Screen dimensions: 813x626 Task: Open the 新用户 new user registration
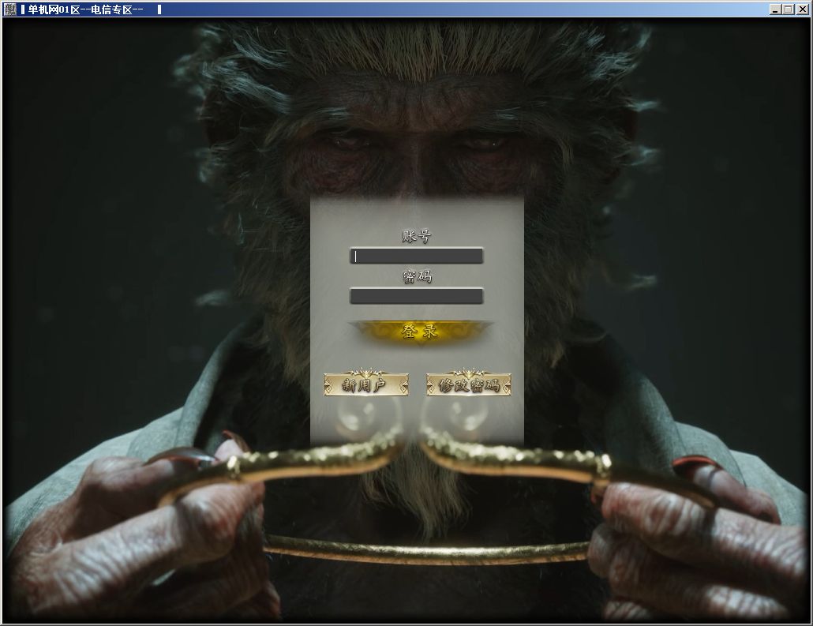coord(365,385)
